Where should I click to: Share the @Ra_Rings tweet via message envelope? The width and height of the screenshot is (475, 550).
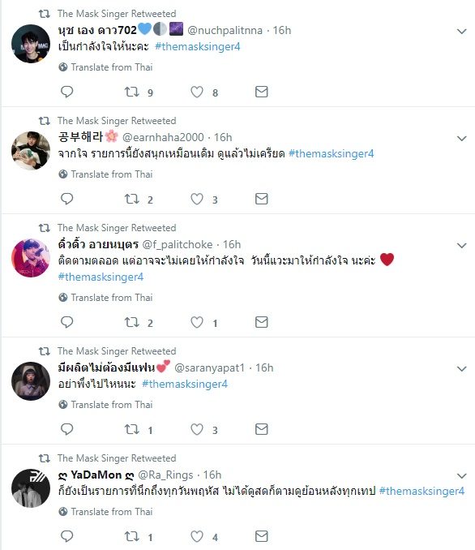[x=262, y=536]
